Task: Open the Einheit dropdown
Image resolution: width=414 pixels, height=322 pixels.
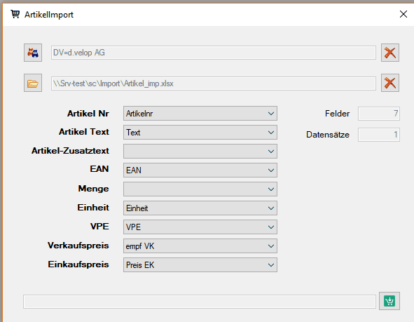Action: tap(200, 208)
